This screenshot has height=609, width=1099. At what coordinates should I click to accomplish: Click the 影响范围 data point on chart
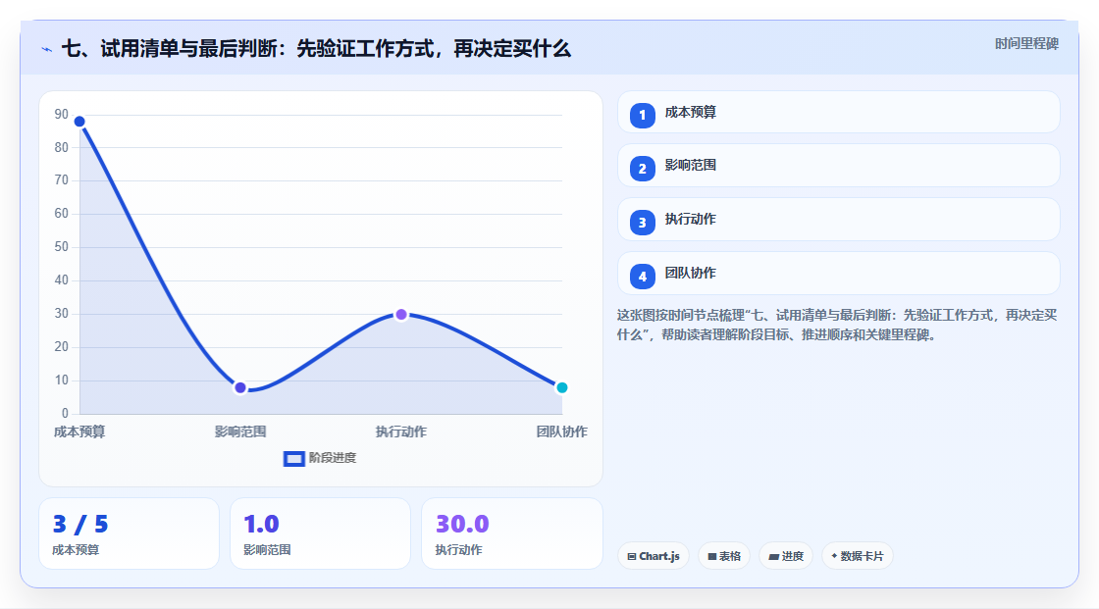(x=240, y=387)
